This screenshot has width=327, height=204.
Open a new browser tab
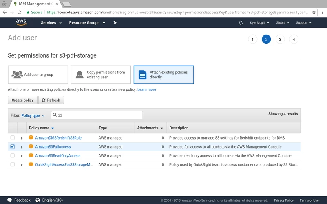coord(66,4)
